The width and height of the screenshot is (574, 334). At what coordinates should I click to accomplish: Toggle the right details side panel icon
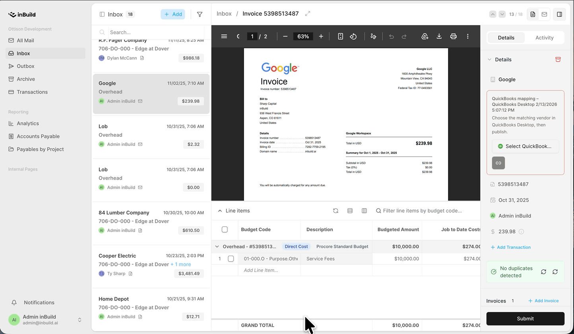559,14
